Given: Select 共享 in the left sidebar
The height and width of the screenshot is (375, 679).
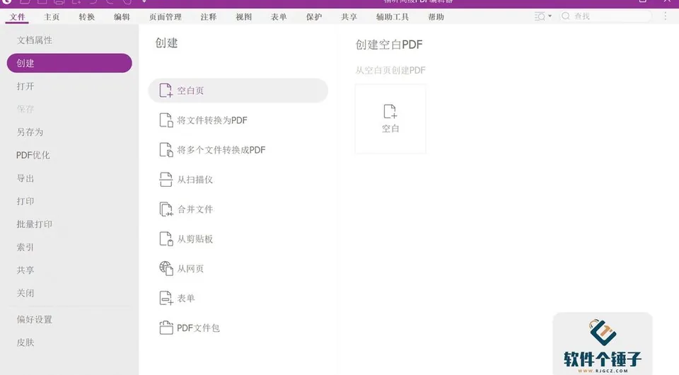Looking at the screenshot, I should point(69,270).
